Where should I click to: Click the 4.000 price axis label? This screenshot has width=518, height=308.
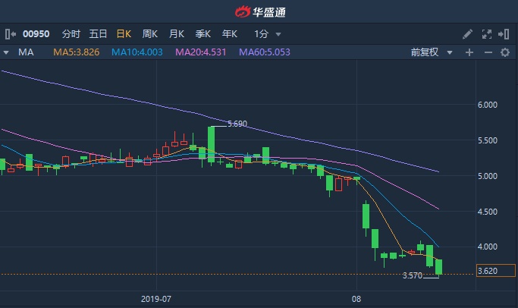(487, 247)
